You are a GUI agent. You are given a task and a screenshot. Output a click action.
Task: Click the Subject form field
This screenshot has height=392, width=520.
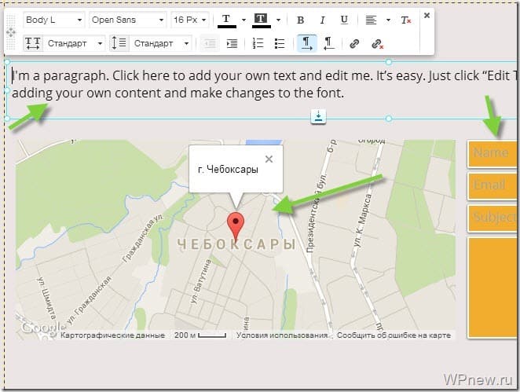click(493, 218)
